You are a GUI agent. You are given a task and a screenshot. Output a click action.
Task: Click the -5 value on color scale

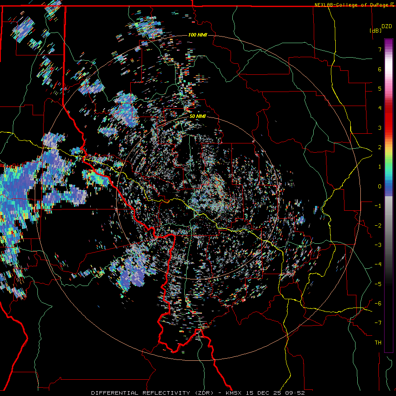[378, 284]
